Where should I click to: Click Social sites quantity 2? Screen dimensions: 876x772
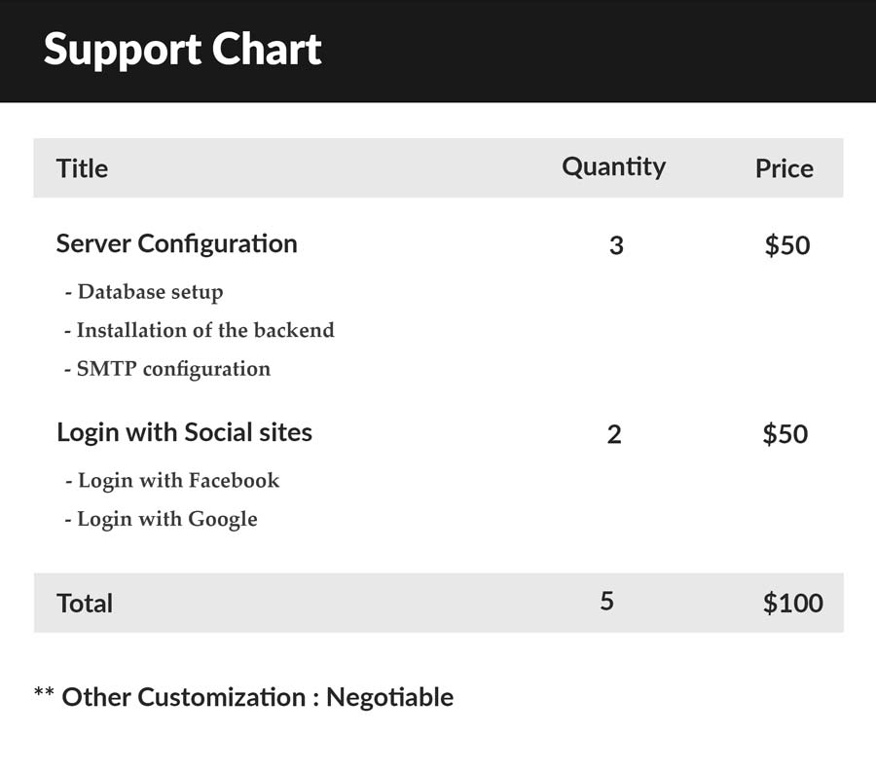pos(614,434)
